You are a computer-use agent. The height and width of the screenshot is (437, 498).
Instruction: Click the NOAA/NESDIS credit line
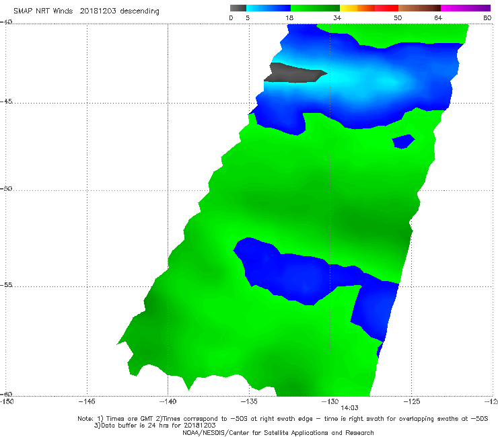click(x=278, y=433)
